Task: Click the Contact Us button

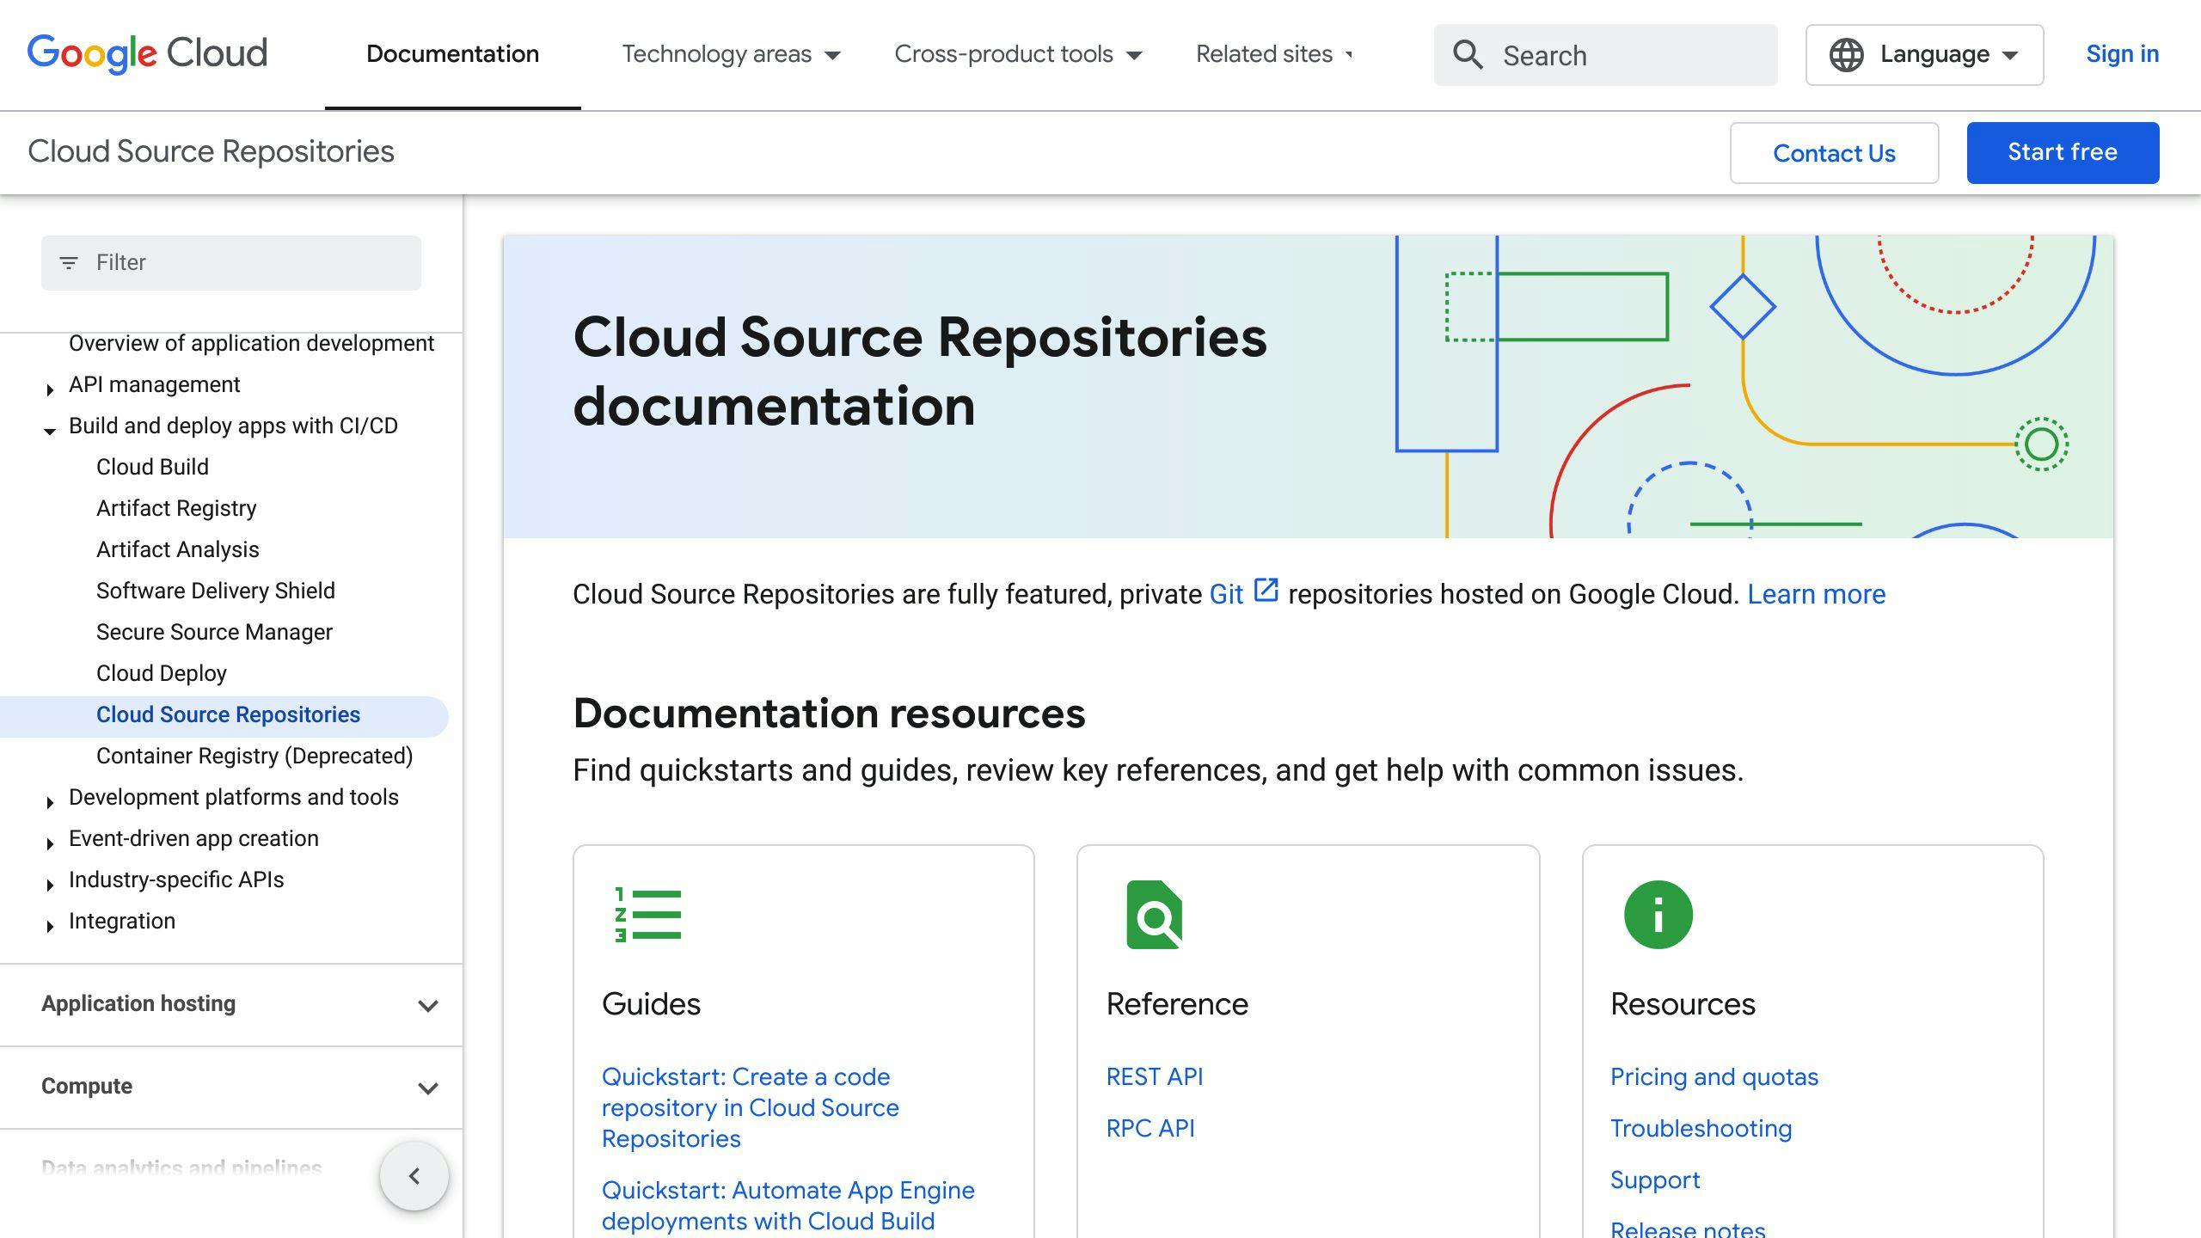Action: pyautogui.click(x=1834, y=153)
